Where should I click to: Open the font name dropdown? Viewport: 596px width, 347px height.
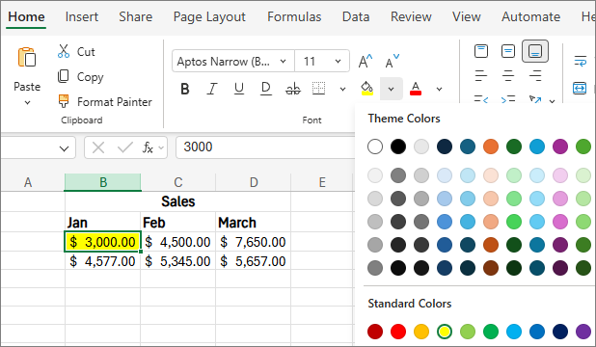tap(283, 61)
